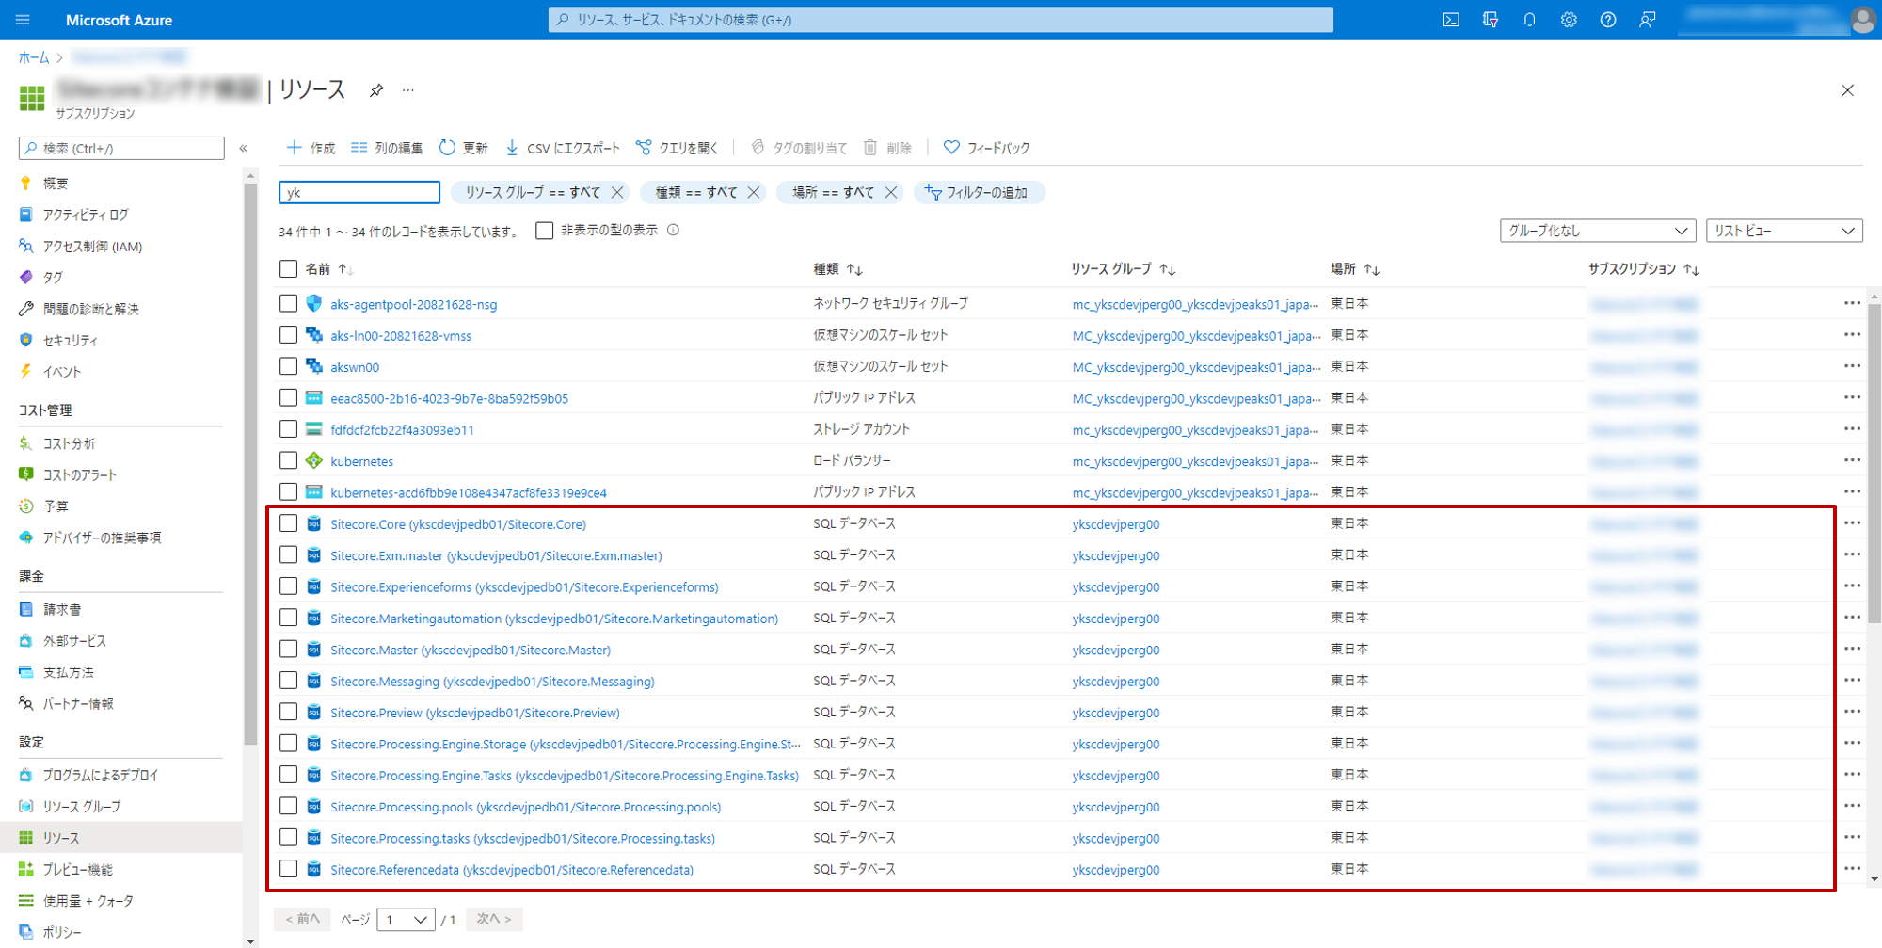
Task: Open クエリを開く query
Action: point(677,148)
